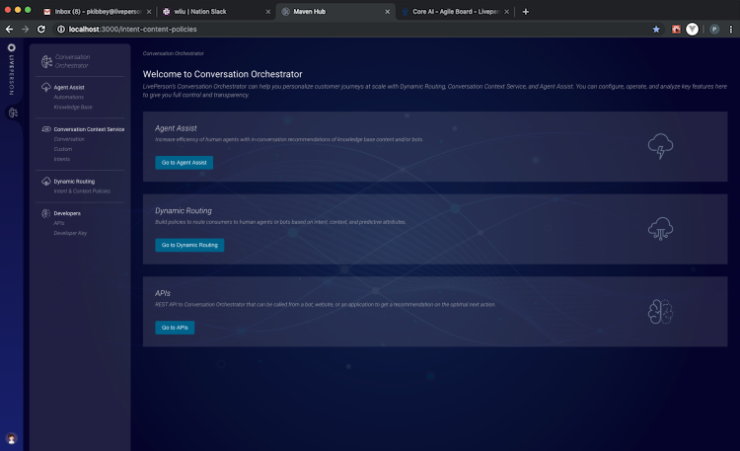Click the Go to Dynamic Routing button
This screenshot has height=451, width=740.
point(189,245)
